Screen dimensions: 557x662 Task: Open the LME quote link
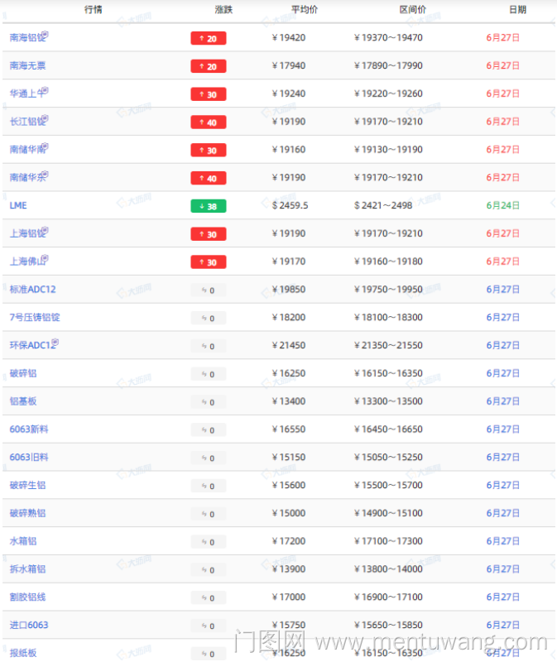(x=18, y=205)
